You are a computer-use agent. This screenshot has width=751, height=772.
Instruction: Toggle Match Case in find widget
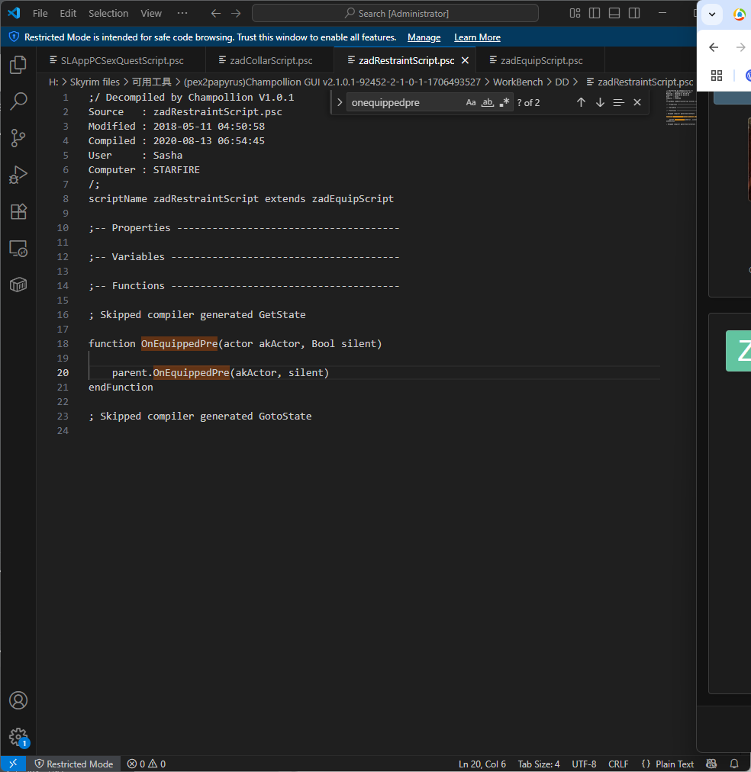tap(471, 102)
